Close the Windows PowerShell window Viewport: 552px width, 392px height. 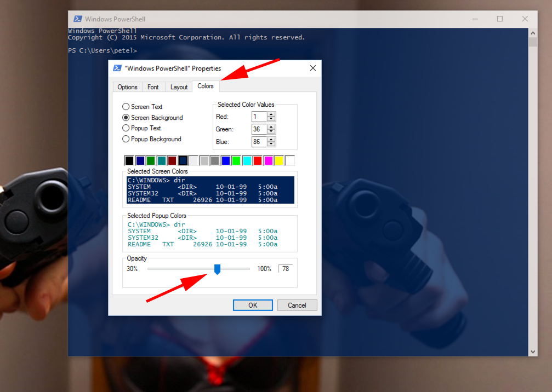point(525,19)
